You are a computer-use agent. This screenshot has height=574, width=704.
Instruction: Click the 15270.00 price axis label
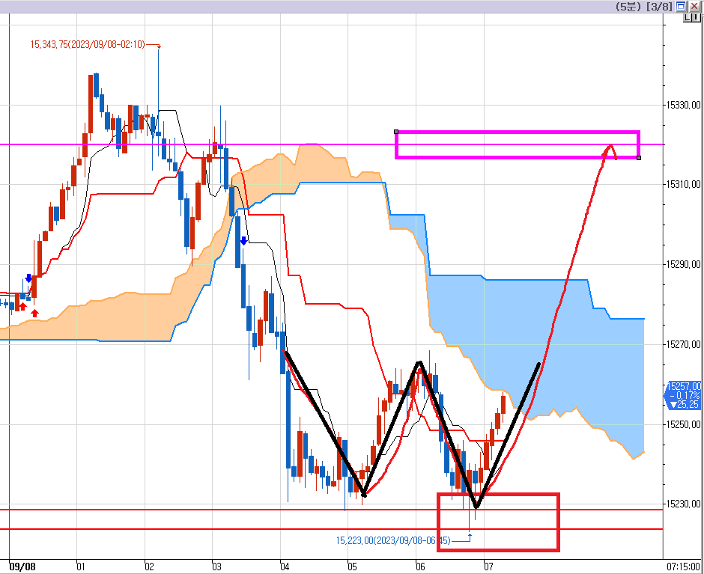pos(683,344)
